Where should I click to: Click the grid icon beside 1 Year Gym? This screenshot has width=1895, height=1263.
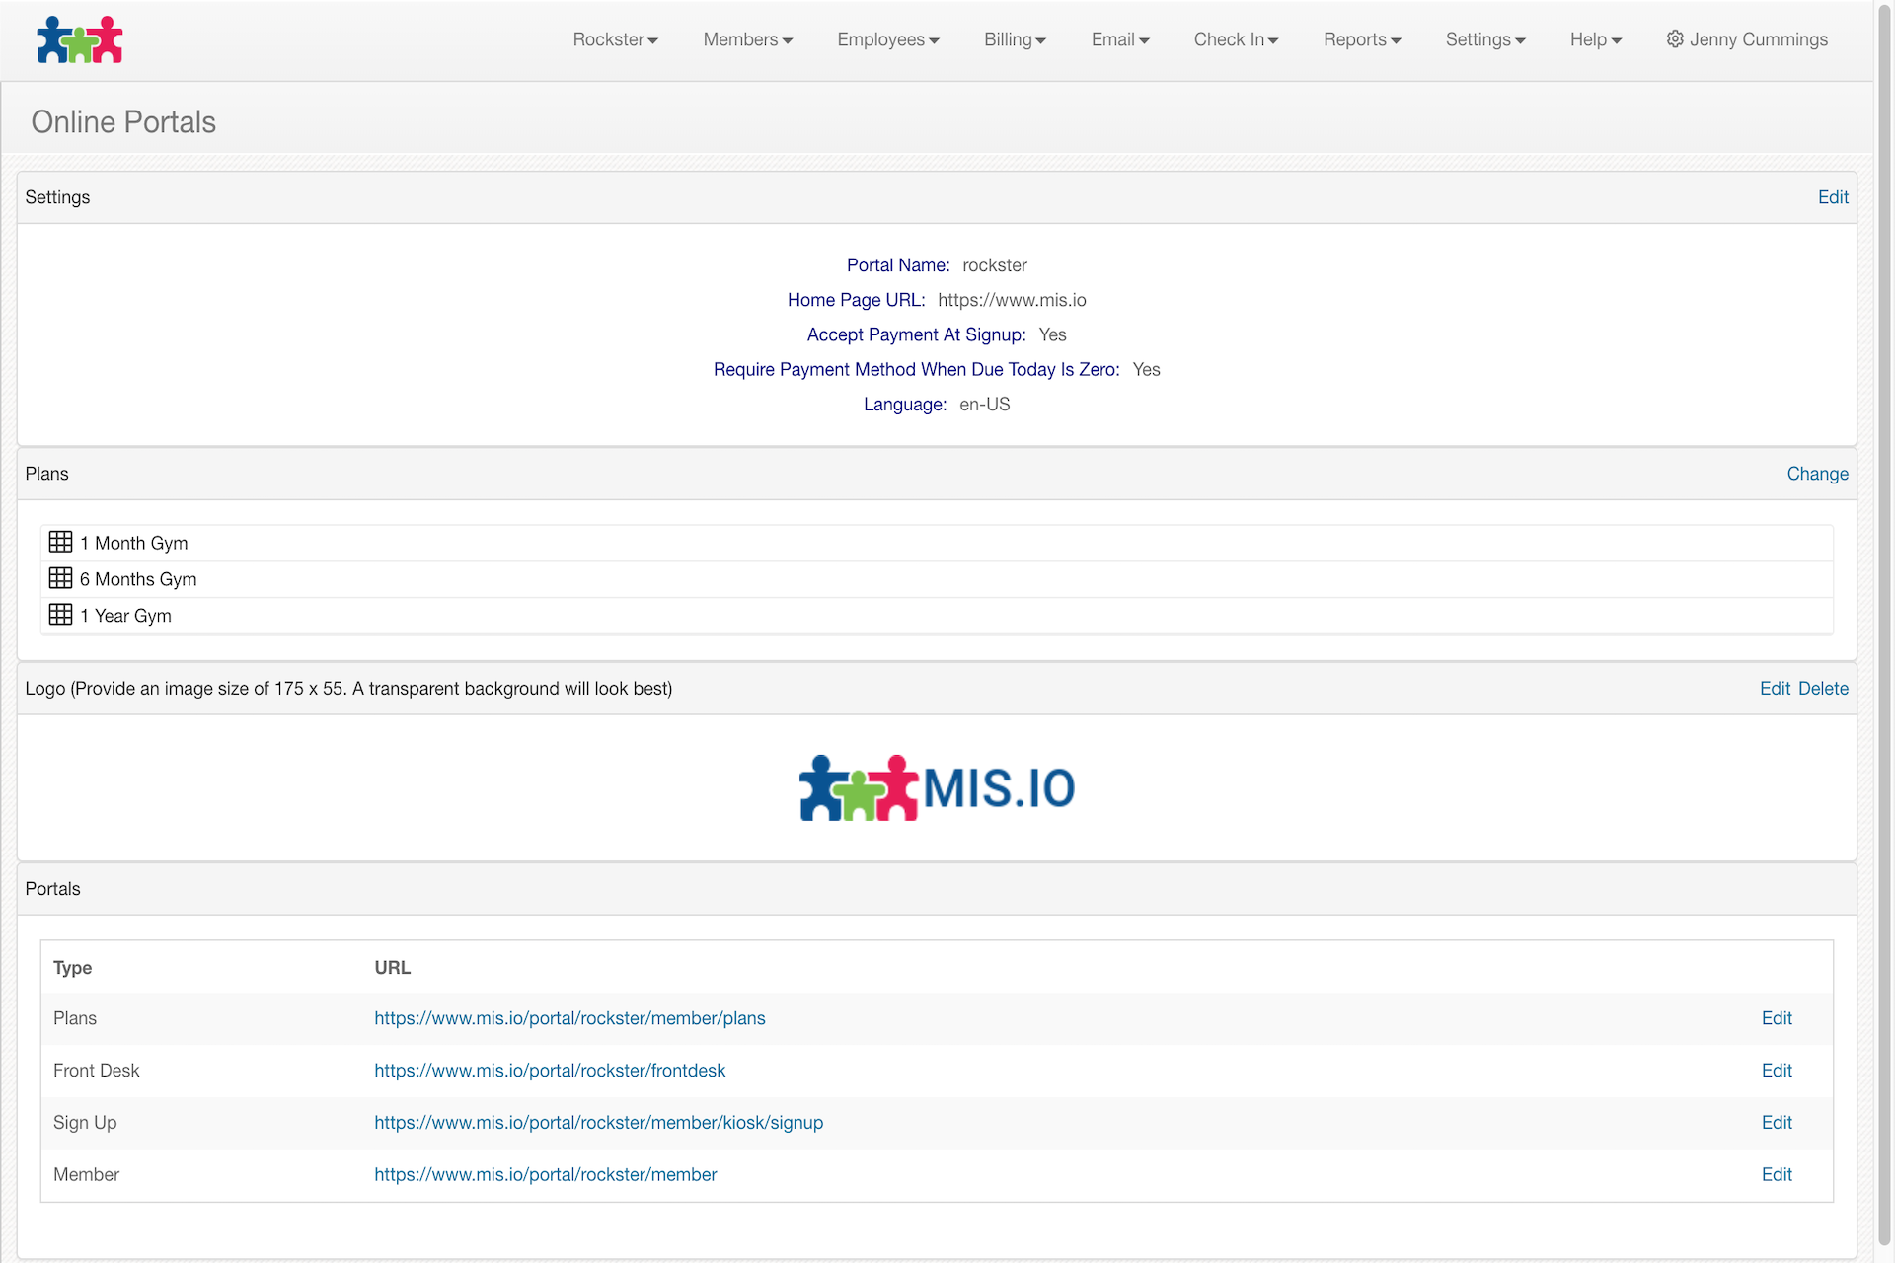tap(60, 615)
